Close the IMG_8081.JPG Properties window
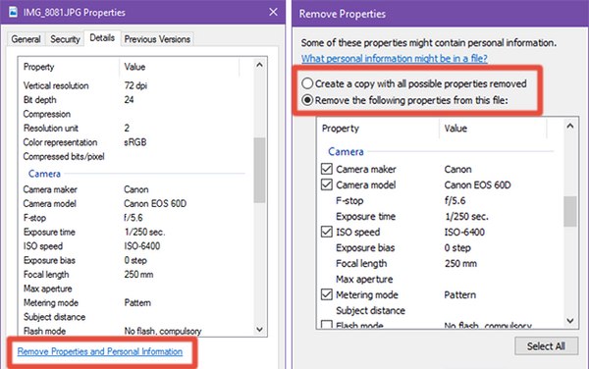589x369 pixels. (273, 12)
